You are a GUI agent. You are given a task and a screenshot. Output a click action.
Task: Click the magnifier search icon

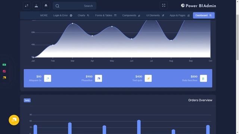pyautogui.click(x=57, y=6)
